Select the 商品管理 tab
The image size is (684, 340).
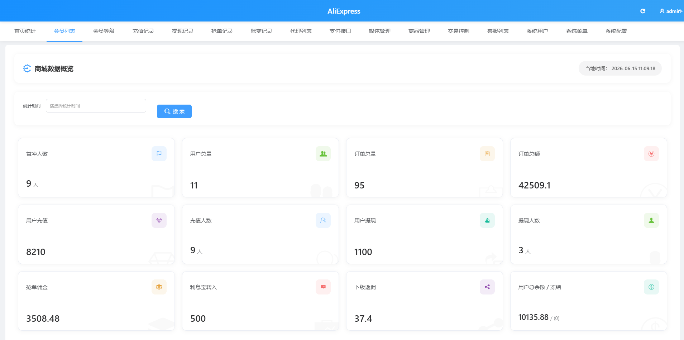(x=419, y=31)
